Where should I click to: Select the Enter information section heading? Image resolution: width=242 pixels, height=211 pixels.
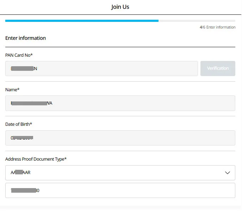25,38
